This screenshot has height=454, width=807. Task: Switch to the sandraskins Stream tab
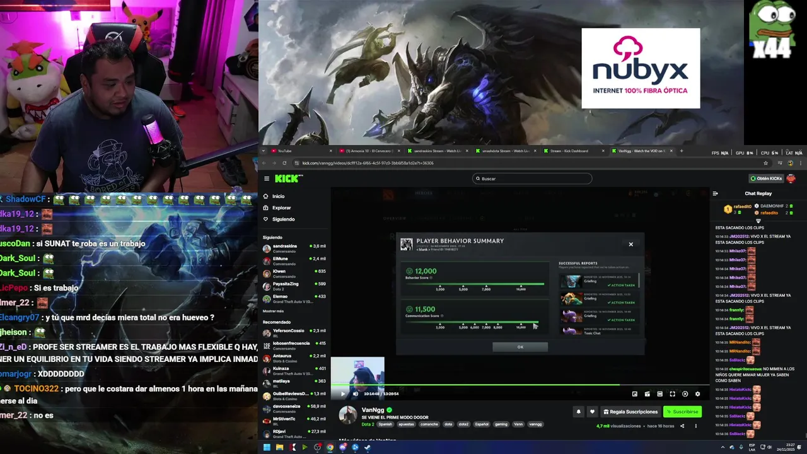tap(437, 151)
